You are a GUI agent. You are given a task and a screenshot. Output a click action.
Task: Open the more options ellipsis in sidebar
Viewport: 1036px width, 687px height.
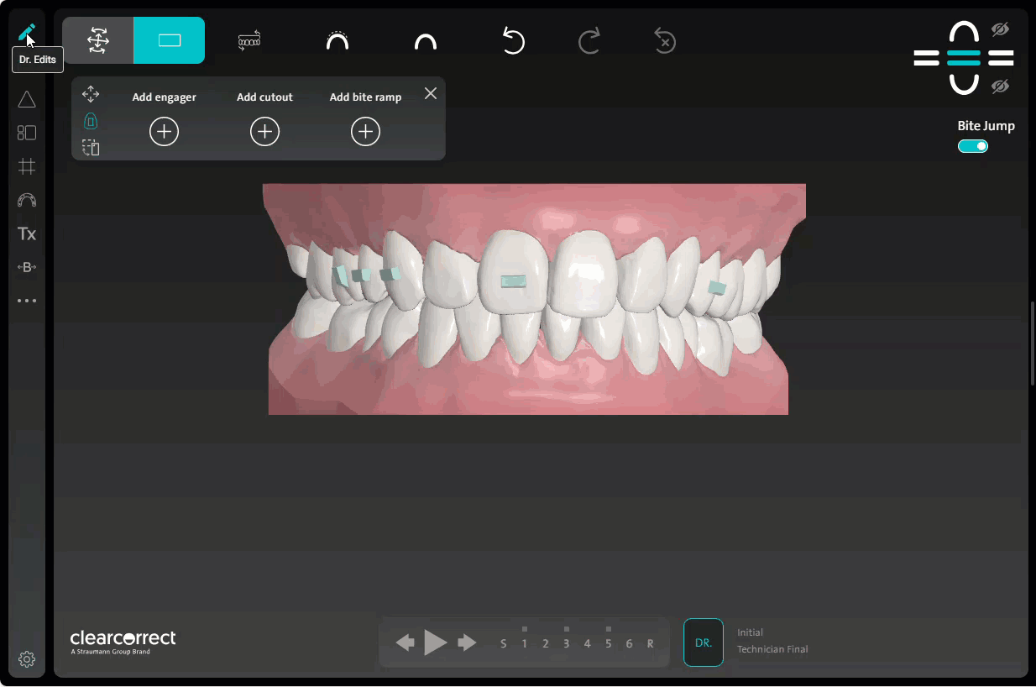pos(26,301)
